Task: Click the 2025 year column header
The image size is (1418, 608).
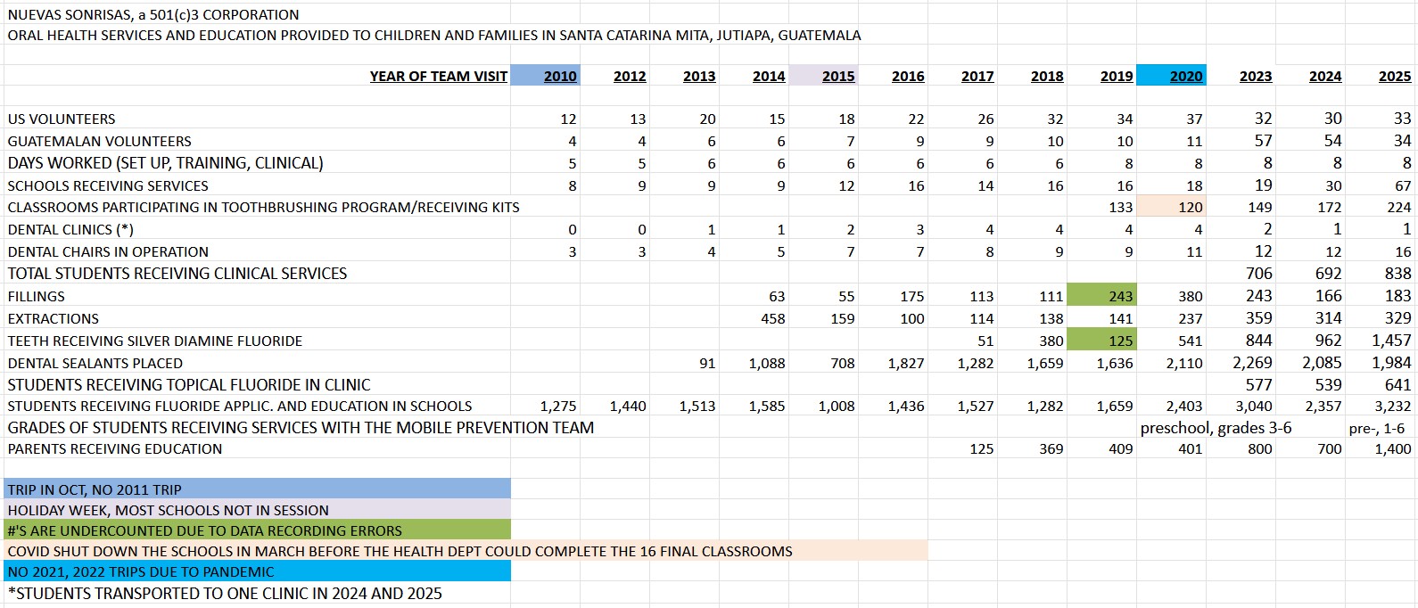Action: point(1395,77)
